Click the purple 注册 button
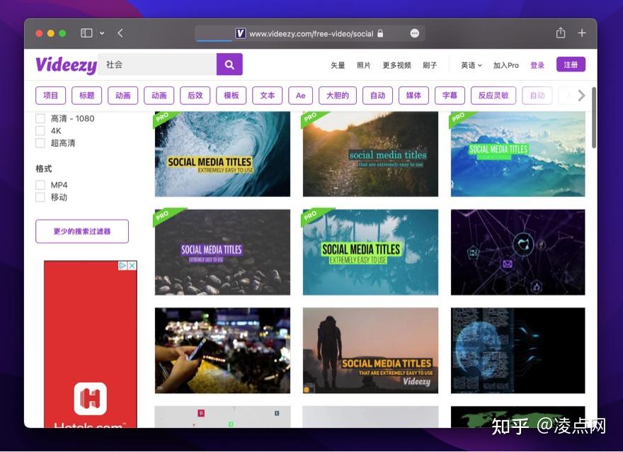Viewport: 623px width, 452px height. 571,64
